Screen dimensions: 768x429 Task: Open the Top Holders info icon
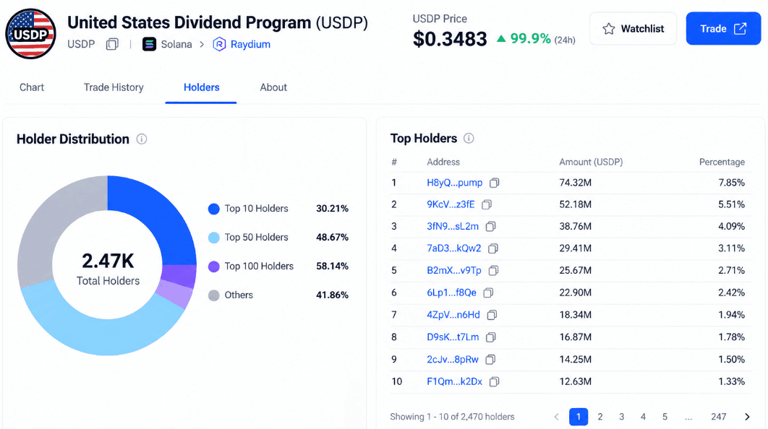pos(469,138)
